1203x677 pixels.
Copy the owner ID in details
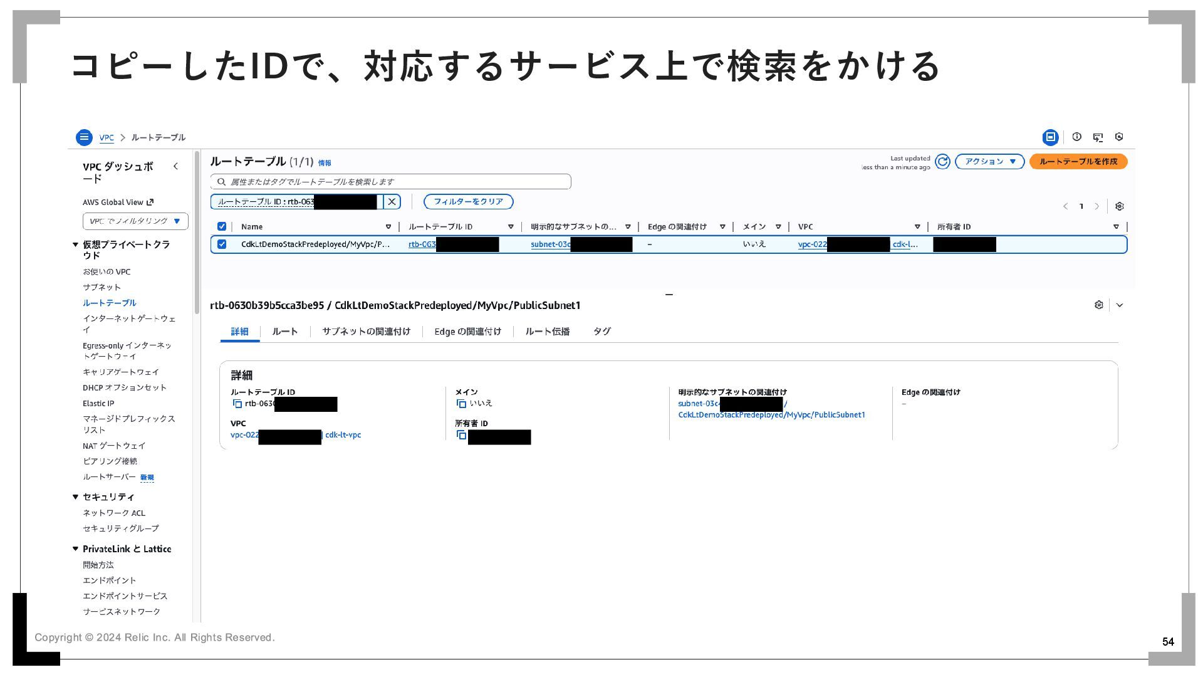462,435
